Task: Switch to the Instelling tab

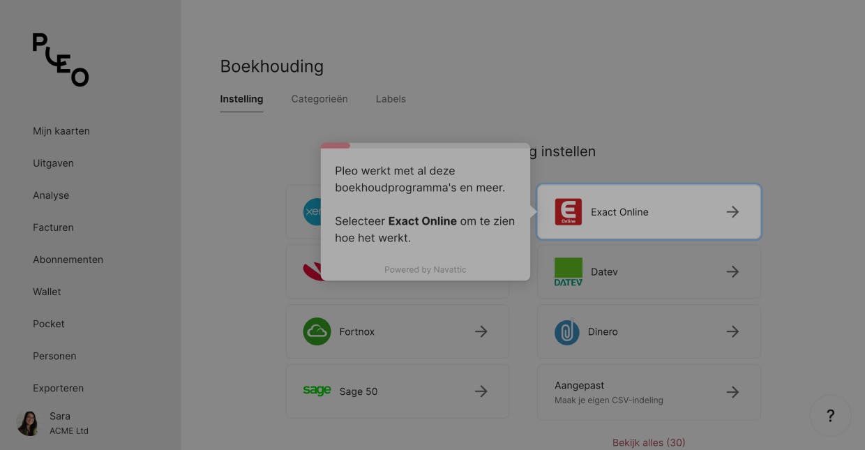Action: pos(241,99)
